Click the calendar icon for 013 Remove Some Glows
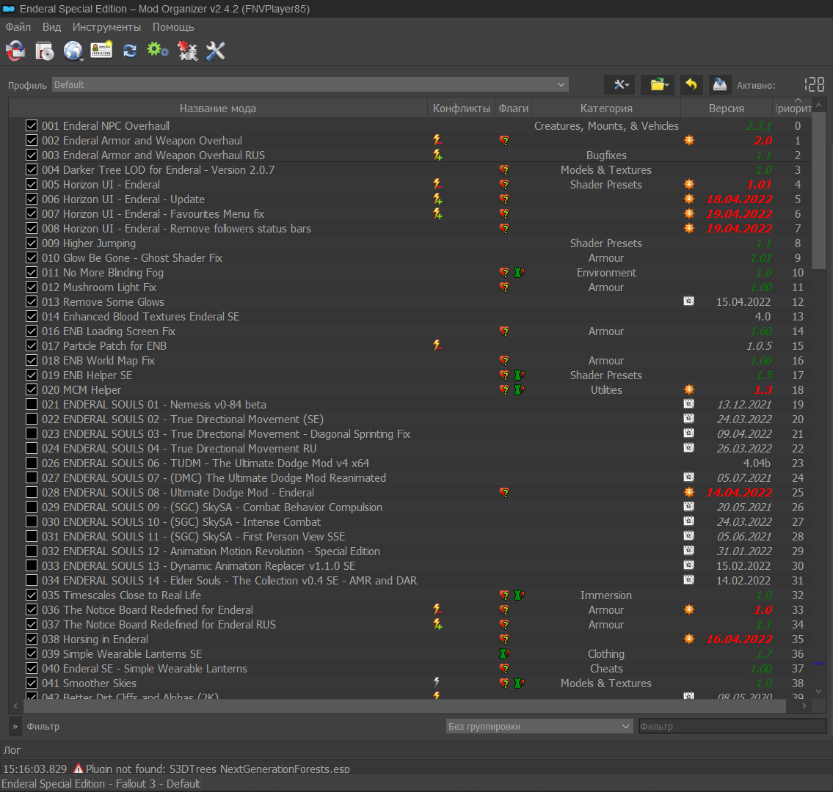 pyautogui.click(x=688, y=301)
